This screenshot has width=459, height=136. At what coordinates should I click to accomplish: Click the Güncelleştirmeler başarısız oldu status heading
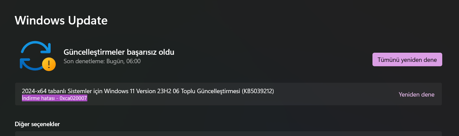click(x=119, y=52)
